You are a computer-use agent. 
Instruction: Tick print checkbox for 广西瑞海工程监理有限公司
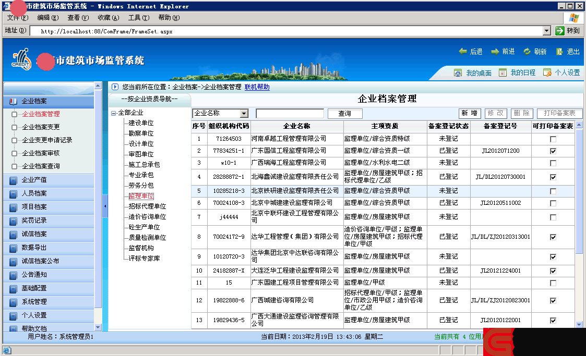click(553, 163)
